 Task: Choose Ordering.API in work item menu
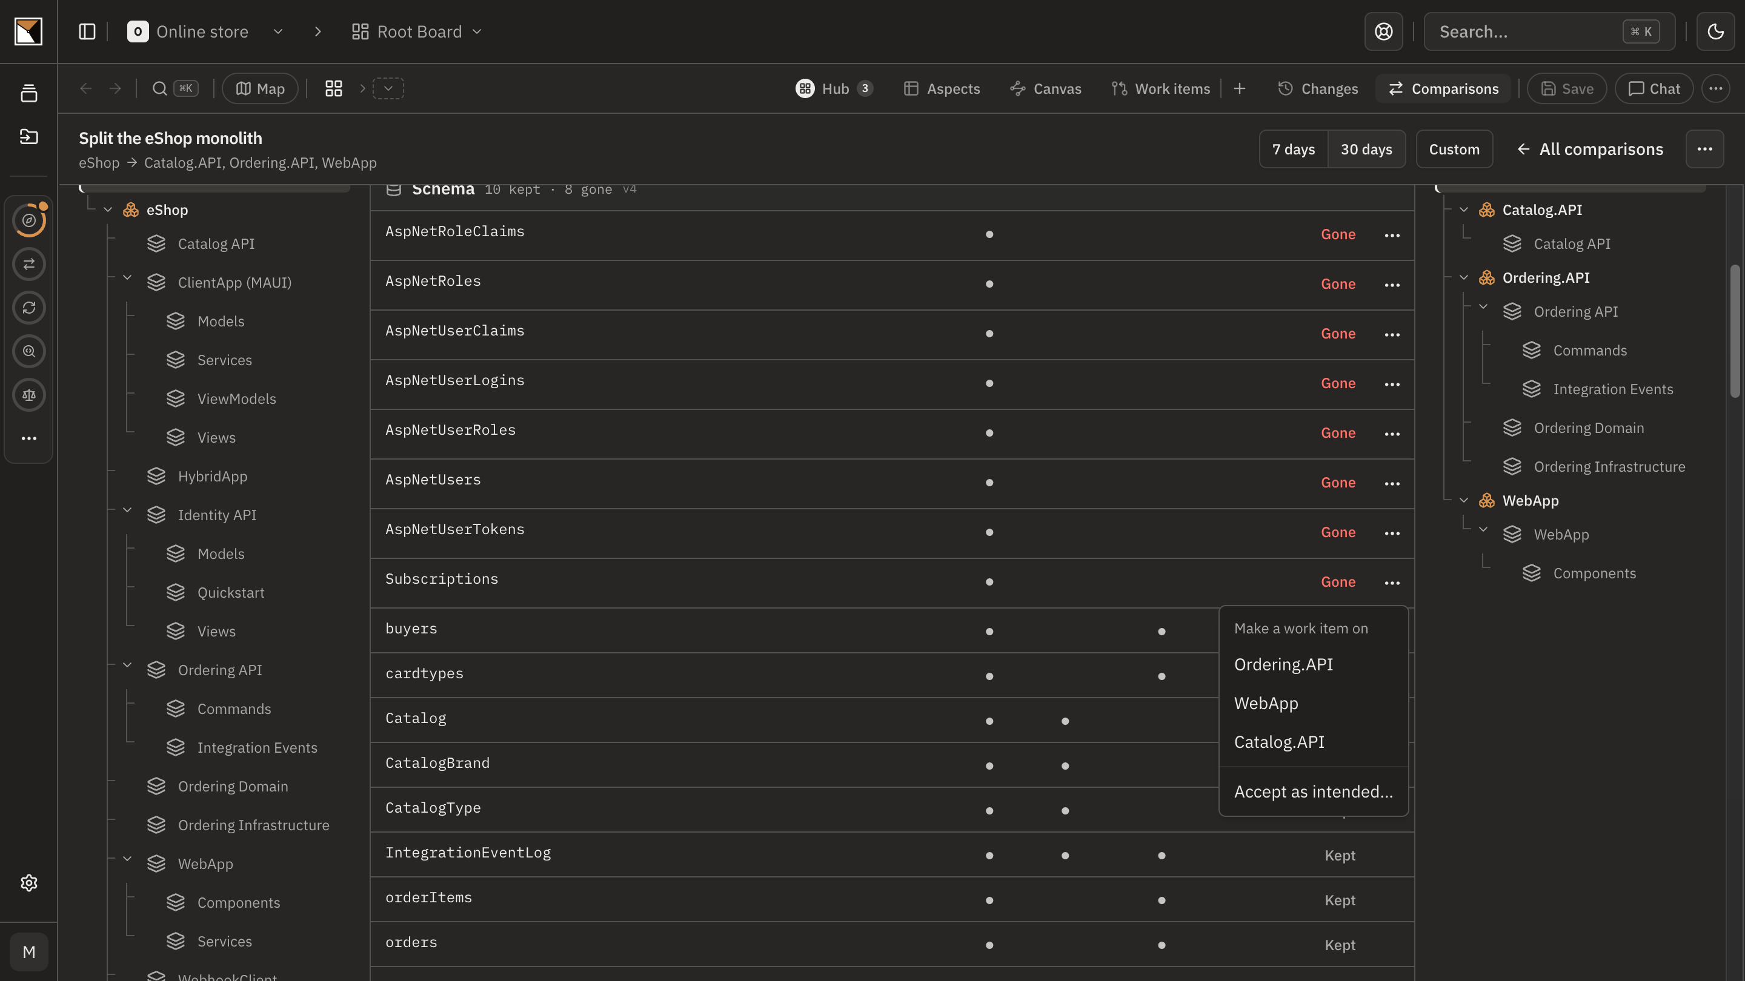pyautogui.click(x=1313, y=665)
